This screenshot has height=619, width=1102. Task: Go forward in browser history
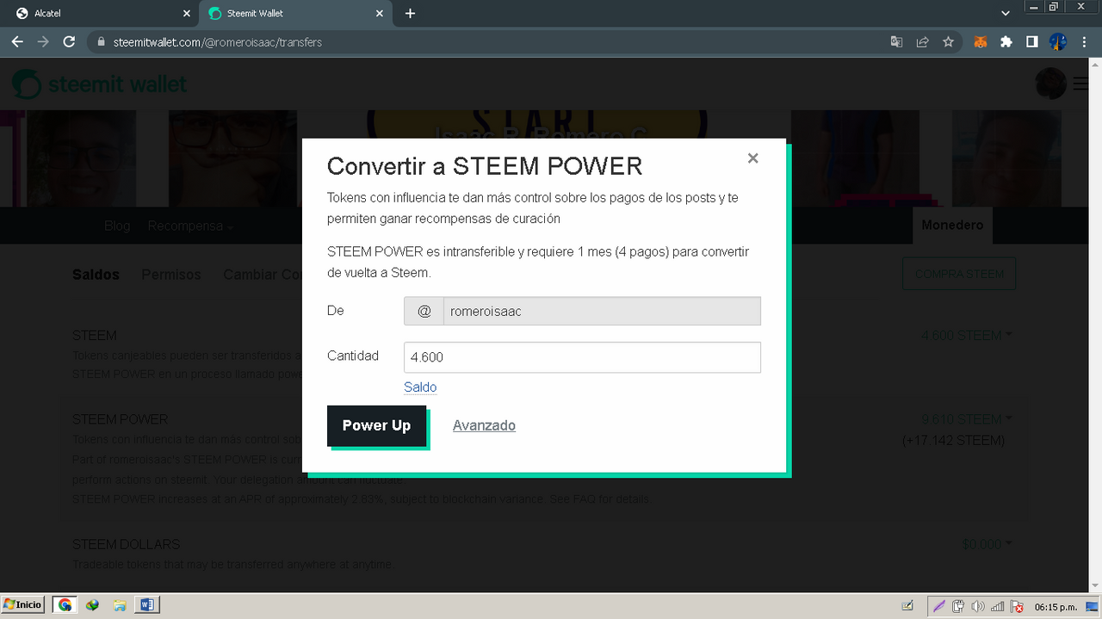43,41
